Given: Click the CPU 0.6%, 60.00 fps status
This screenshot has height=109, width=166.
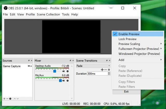Looking at the screenshot, I should (x=116, y=104).
